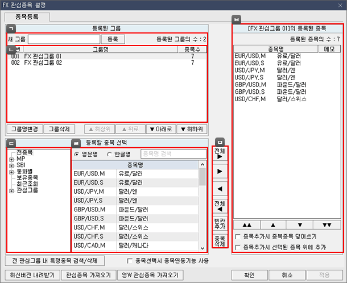
Task: Move item to top with double up arrows
Action: coord(247,225)
